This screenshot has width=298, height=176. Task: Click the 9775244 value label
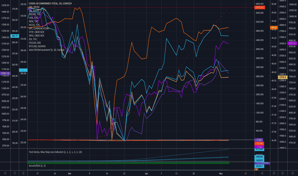(x=259, y=149)
